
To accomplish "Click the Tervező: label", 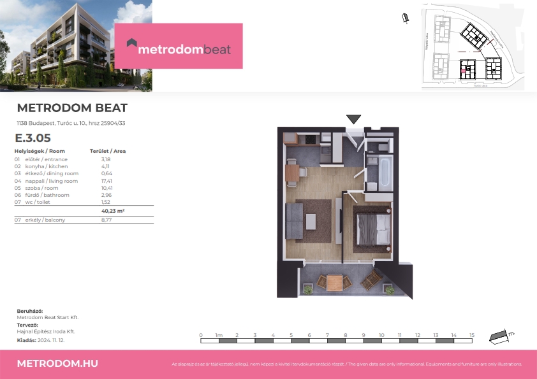I will 27,325.
